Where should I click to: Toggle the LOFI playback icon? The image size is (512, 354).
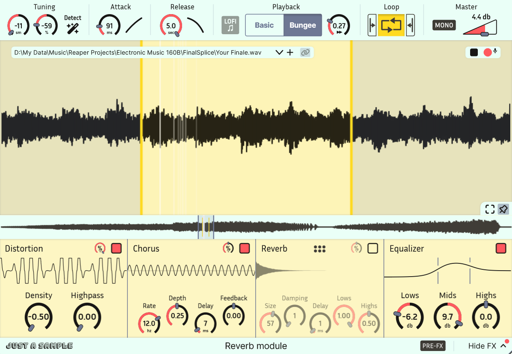(x=230, y=25)
